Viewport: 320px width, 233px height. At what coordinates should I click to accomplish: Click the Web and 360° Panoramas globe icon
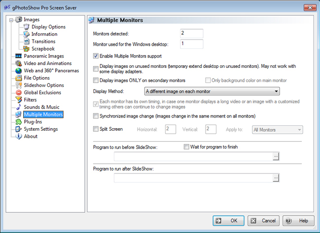point(19,71)
